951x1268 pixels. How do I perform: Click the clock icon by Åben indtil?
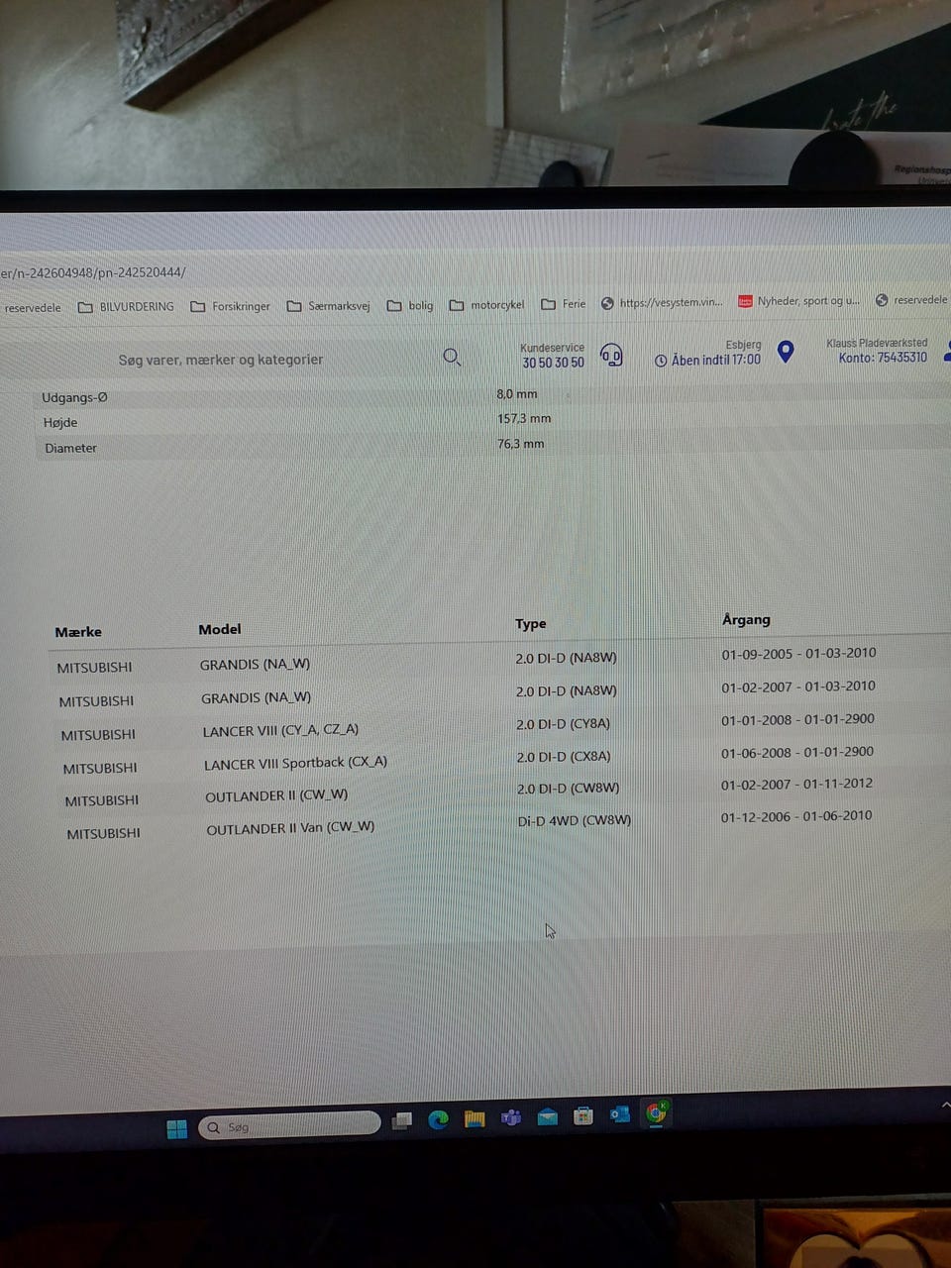[661, 361]
